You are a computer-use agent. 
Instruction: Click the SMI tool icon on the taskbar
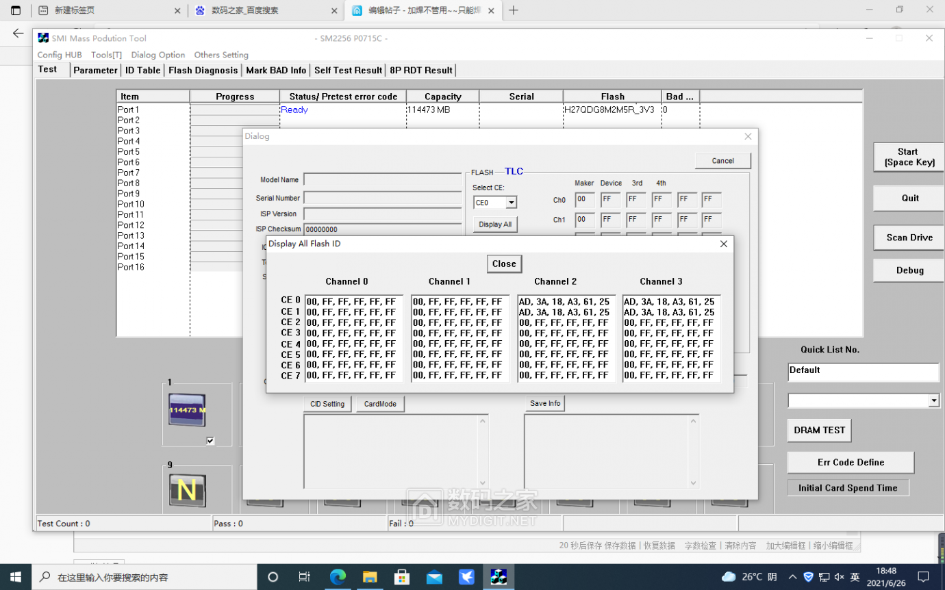[x=499, y=577]
